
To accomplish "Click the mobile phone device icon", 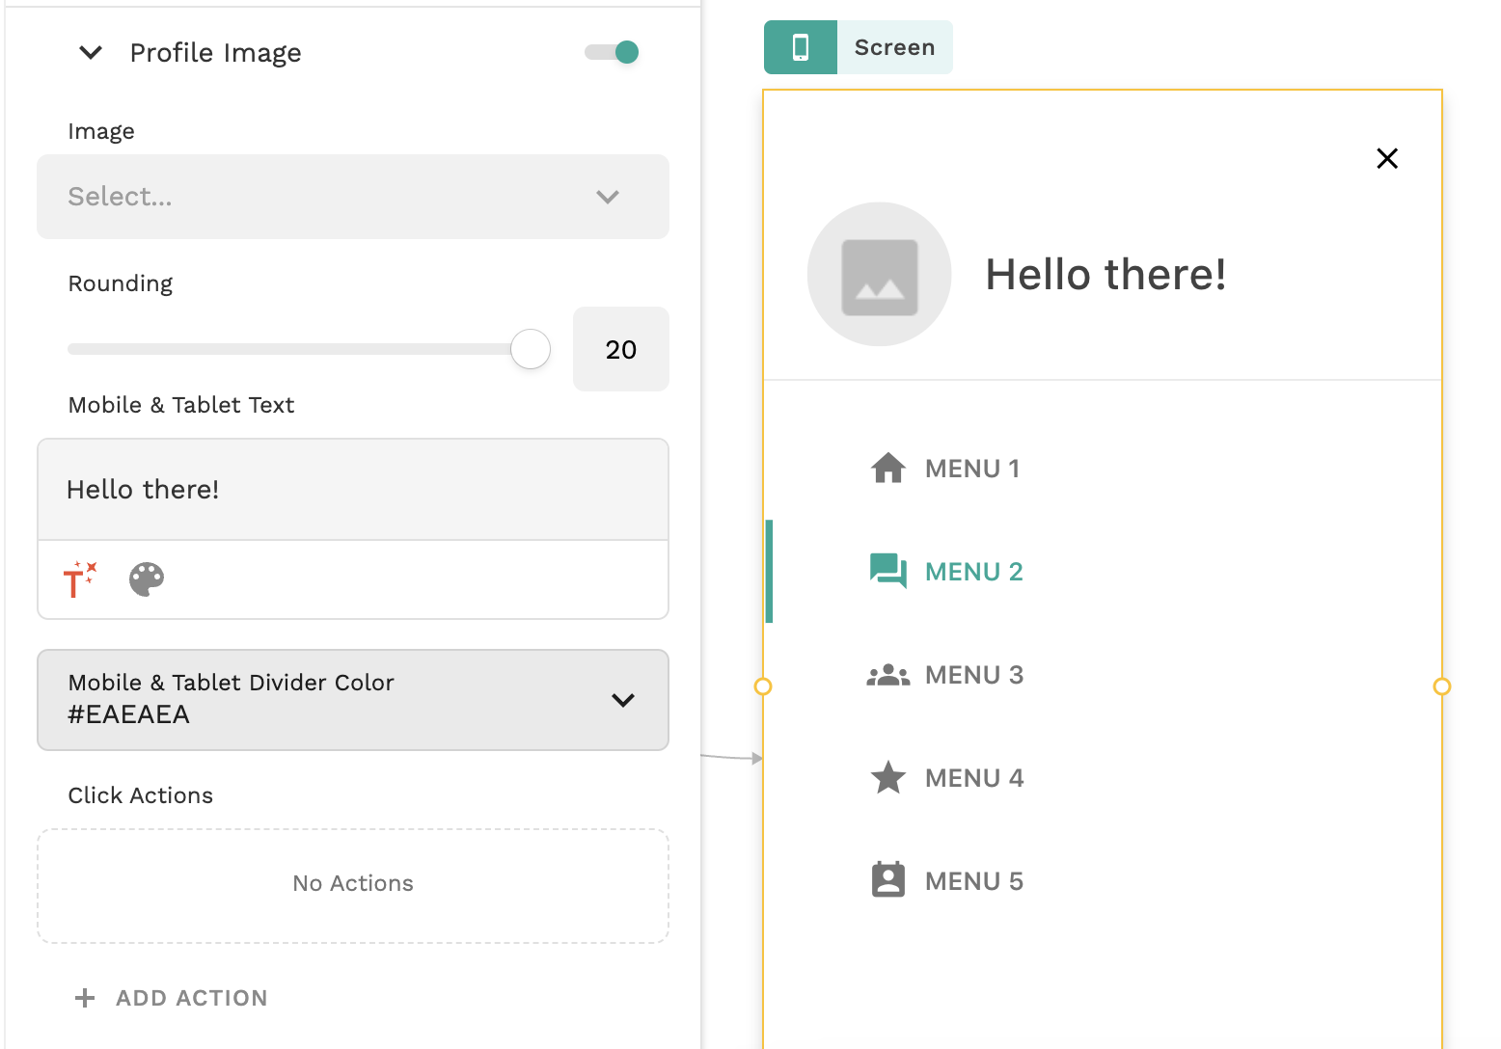I will (800, 47).
